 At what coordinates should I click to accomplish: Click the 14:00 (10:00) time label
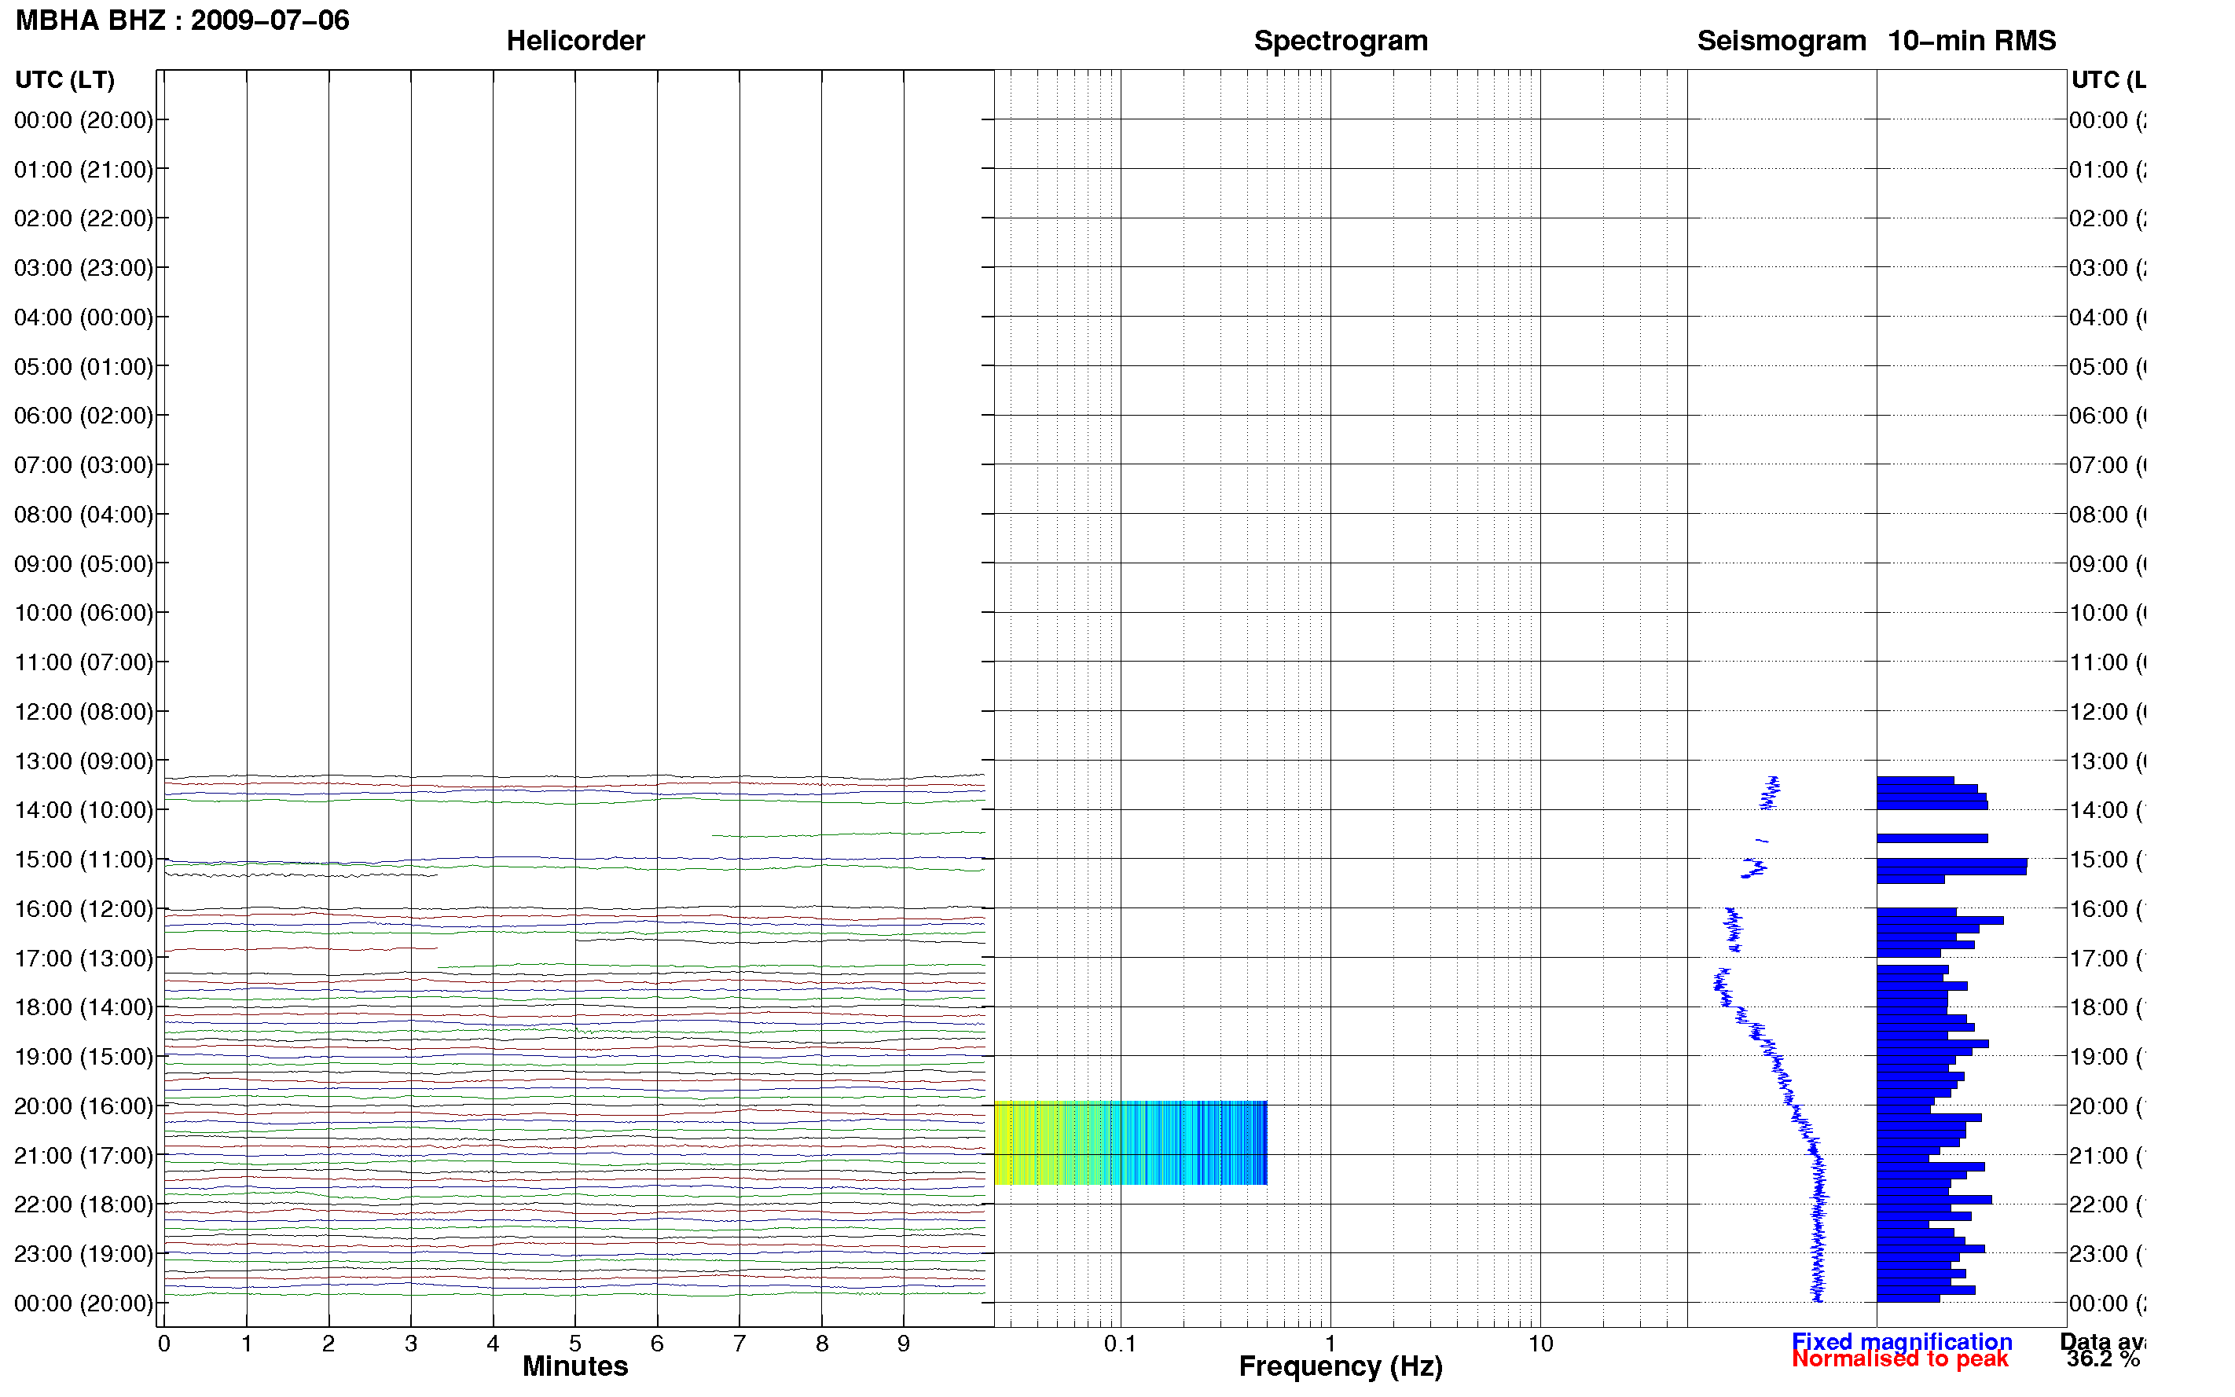click(83, 809)
